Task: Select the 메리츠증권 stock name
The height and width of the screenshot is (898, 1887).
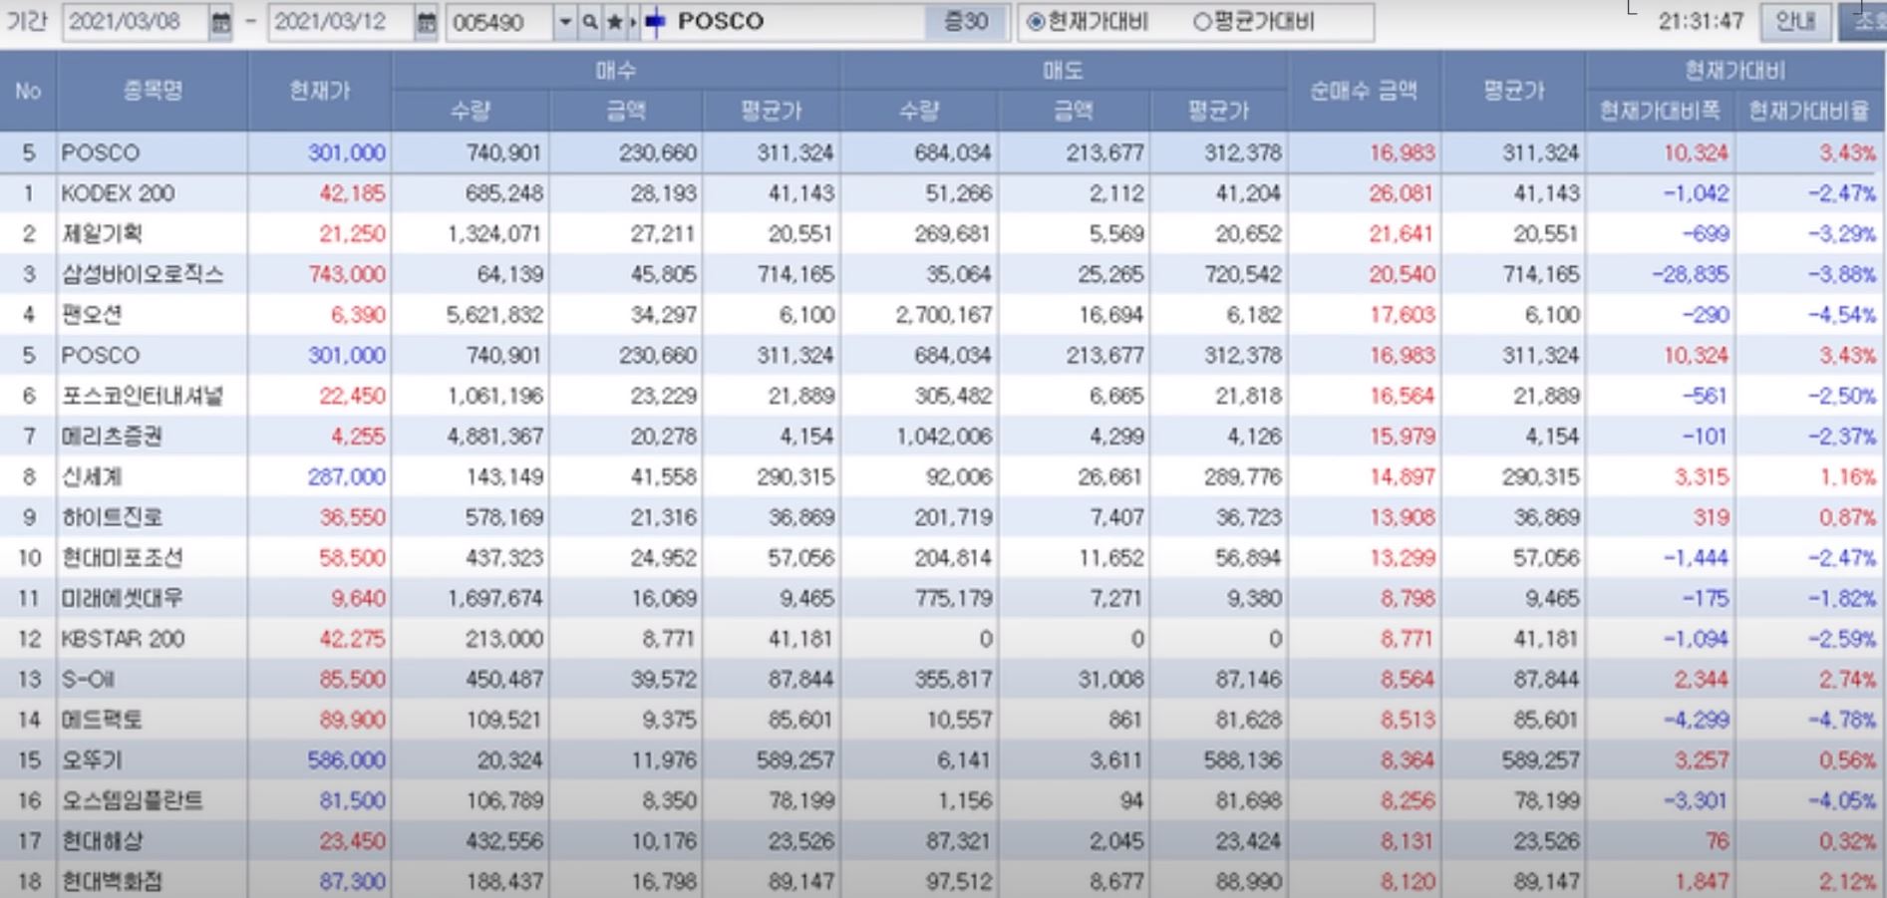Action: pyautogui.click(x=112, y=437)
